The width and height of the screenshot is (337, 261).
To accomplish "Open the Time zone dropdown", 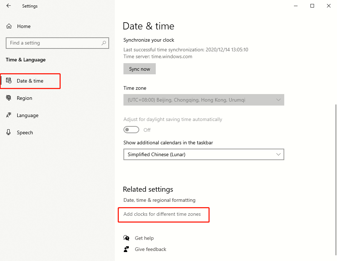I will [x=204, y=100].
